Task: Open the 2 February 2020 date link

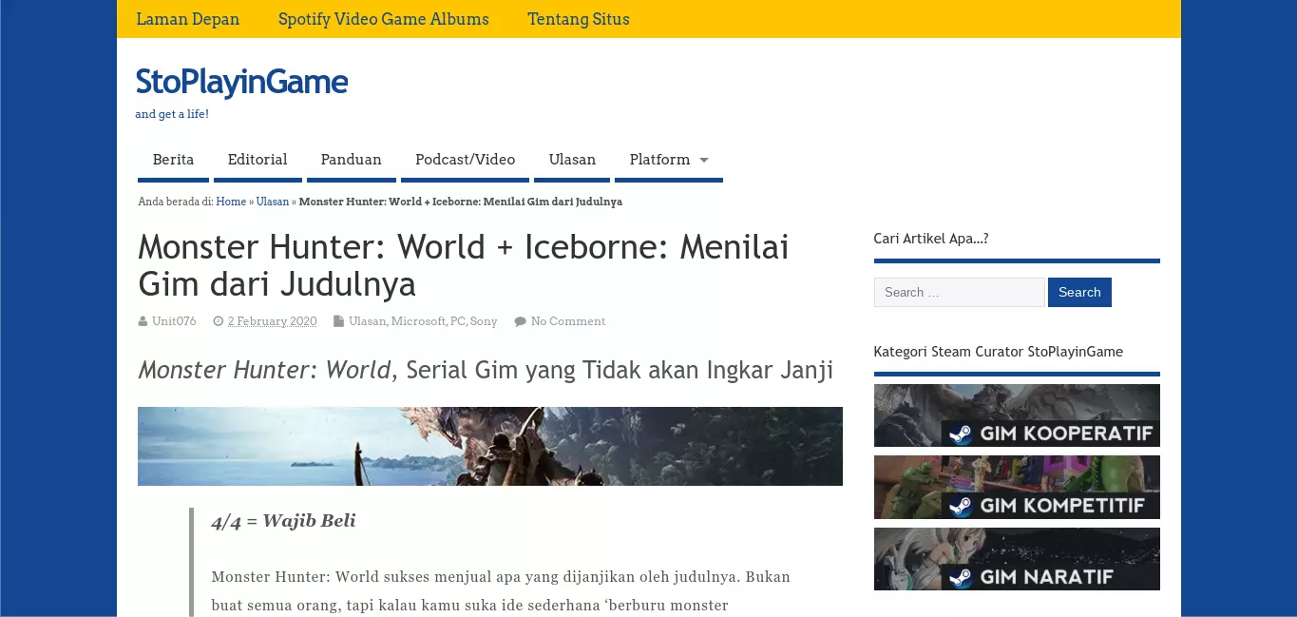Action: pyautogui.click(x=272, y=321)
